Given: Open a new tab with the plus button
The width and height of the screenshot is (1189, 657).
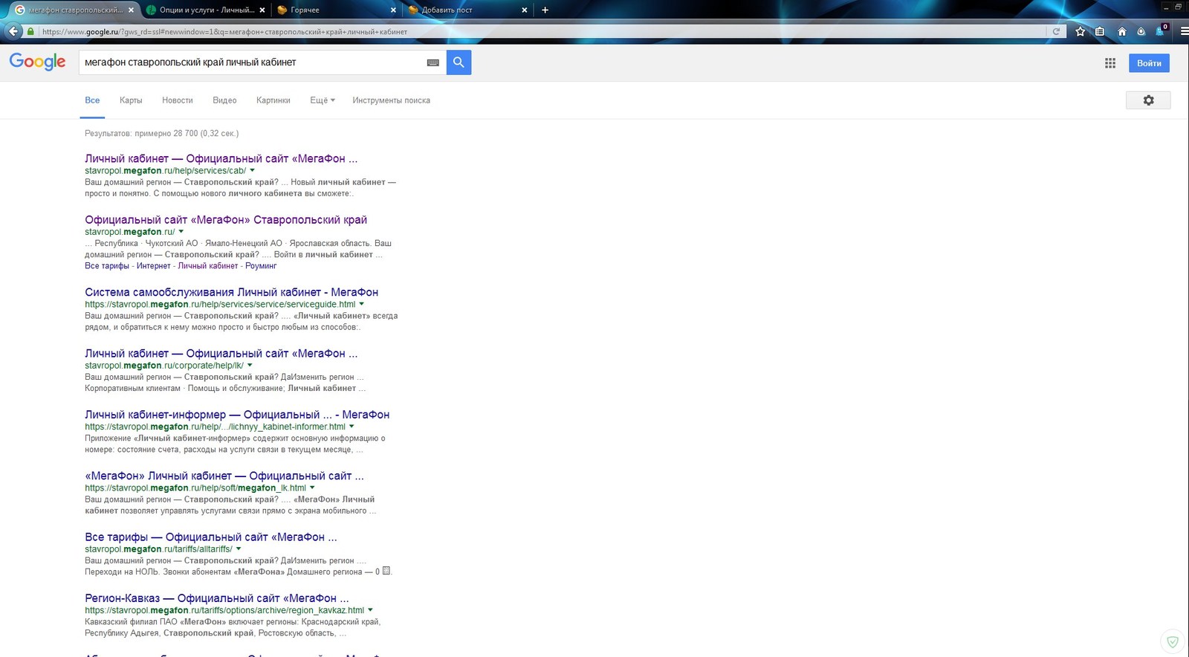Looking at the screenshot, I should click(x=545, y=10).
